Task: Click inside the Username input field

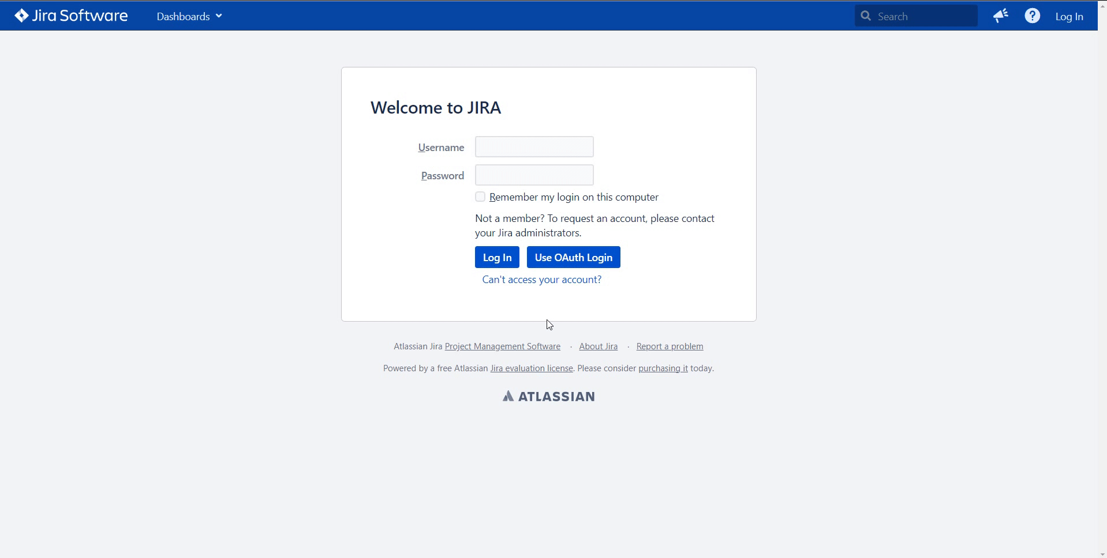Action: (x=534, y=146)
